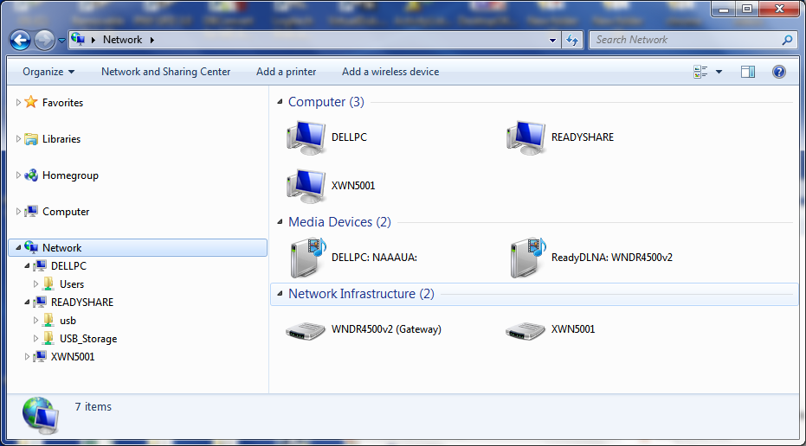
Task: Select the Libraries folder icon
Action: click(x=31, y=138)
